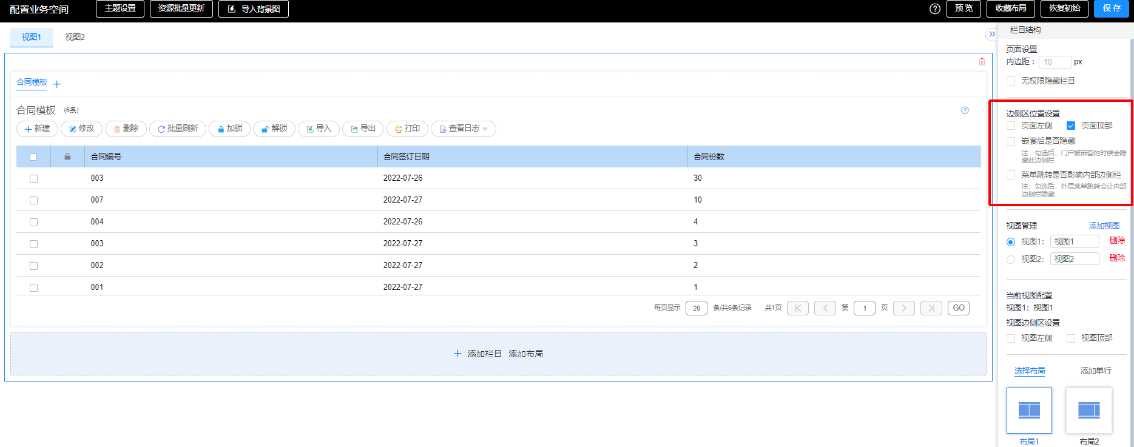
Task: Click the 打印 print button
Action: (x=407, y=129)
